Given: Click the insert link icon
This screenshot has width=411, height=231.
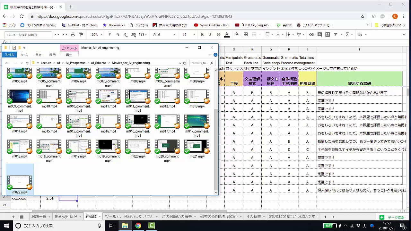Looking at the screenshot, I should tap(311, 35).
